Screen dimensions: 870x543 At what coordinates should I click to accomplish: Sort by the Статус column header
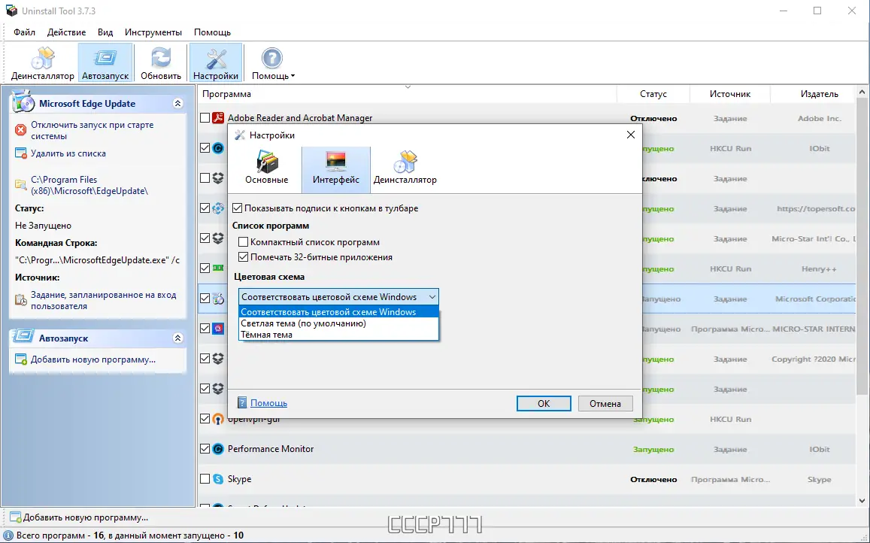point(653,94)
